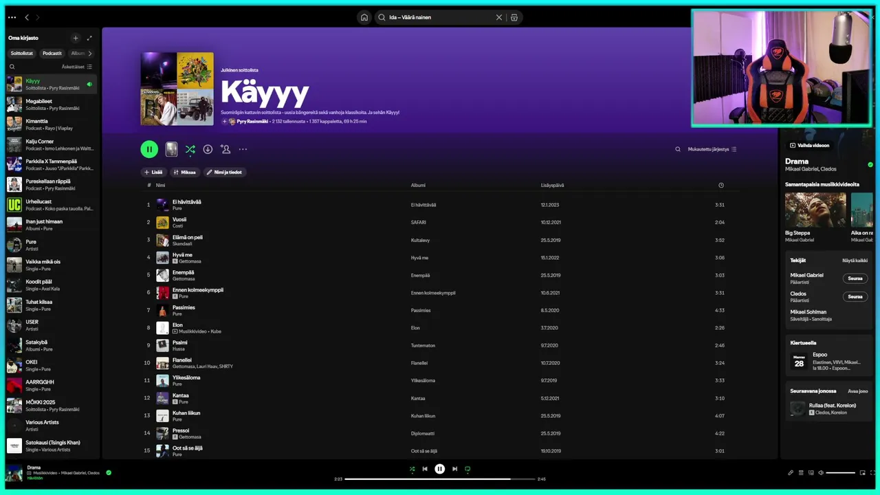The width and height of the screenshot is (880, 495).
Task: Search inside the playlist tracks
Action: [678, 149]
